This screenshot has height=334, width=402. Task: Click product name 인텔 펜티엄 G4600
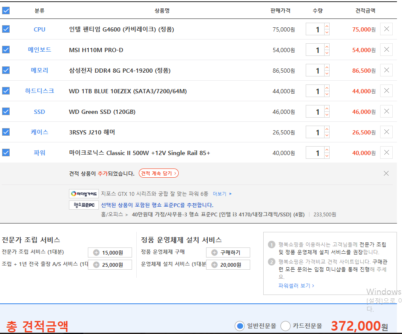point(122,29)
